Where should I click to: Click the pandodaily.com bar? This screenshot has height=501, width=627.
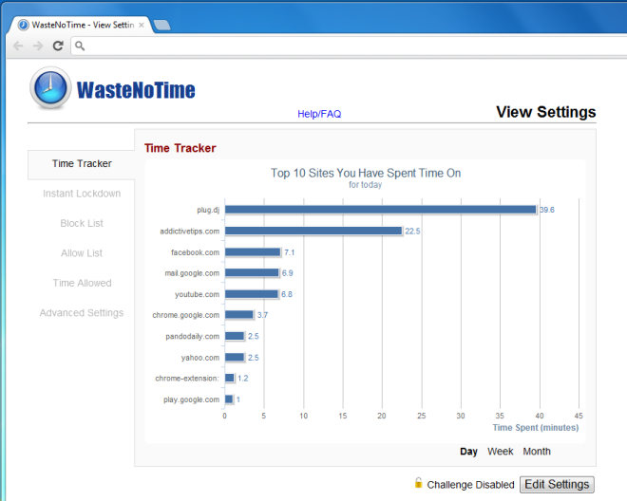[x=235, y=336]
